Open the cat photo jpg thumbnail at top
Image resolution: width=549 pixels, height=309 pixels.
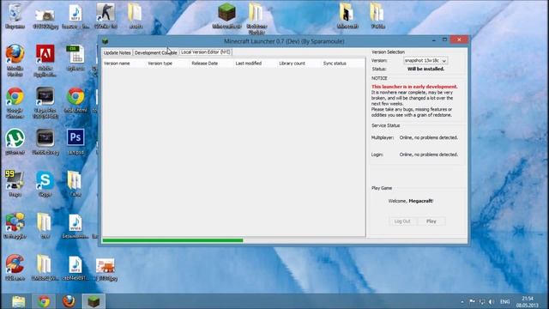pos(45,18)
